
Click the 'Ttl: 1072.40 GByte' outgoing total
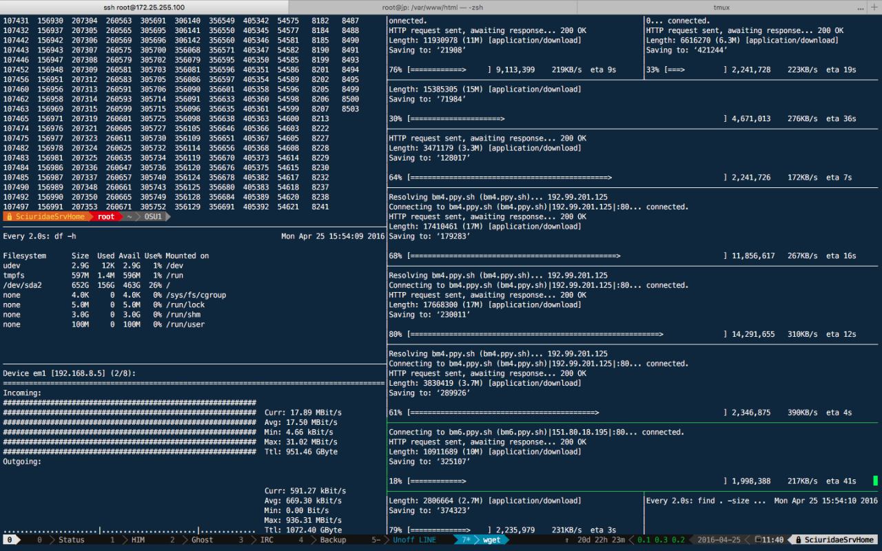click(x=302, y=530)
